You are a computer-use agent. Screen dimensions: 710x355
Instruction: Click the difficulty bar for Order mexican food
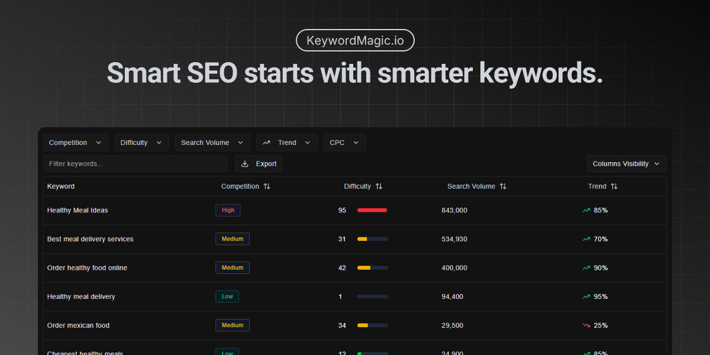coord(373,325)
